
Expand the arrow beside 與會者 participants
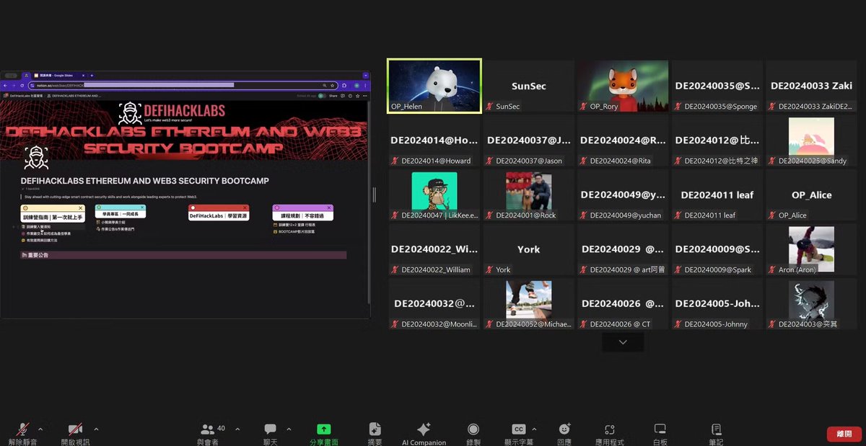(x=237, y=429)
